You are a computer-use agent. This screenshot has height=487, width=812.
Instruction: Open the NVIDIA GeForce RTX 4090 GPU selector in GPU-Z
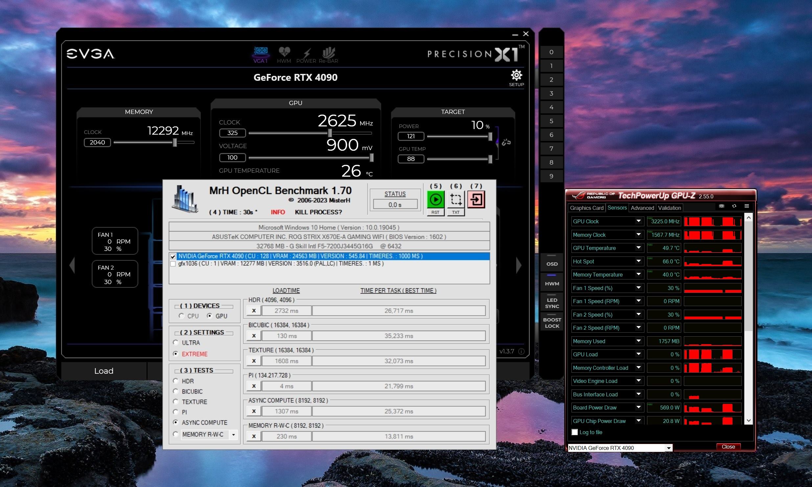[620, 448]
